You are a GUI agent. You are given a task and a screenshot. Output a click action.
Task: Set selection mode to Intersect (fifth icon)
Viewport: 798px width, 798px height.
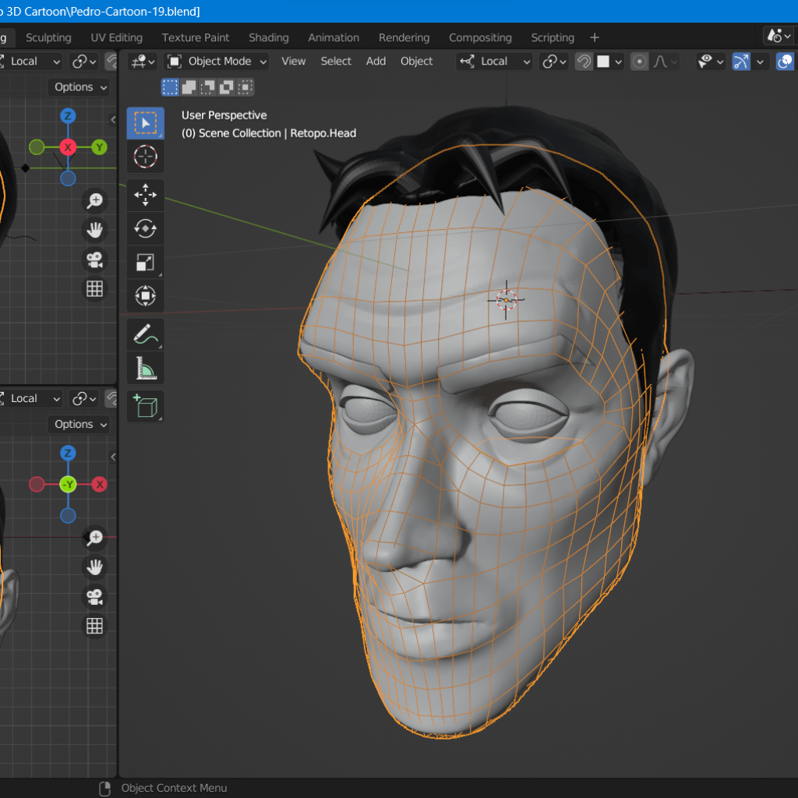click(x=245, y=87)
